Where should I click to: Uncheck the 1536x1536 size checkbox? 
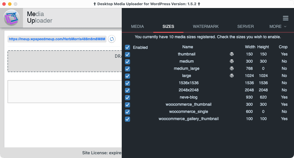(x=127, y=83)
